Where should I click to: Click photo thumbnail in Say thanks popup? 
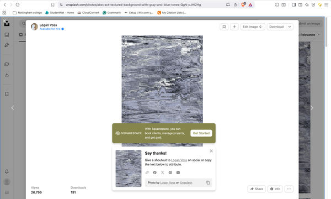129,169
